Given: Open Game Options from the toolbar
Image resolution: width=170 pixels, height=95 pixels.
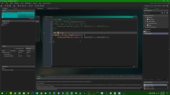Looking at the screenshot, I should click(x=29, y=6).
